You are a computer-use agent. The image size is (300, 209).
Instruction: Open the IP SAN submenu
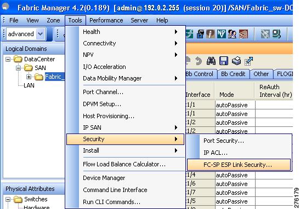coord(125,127)
